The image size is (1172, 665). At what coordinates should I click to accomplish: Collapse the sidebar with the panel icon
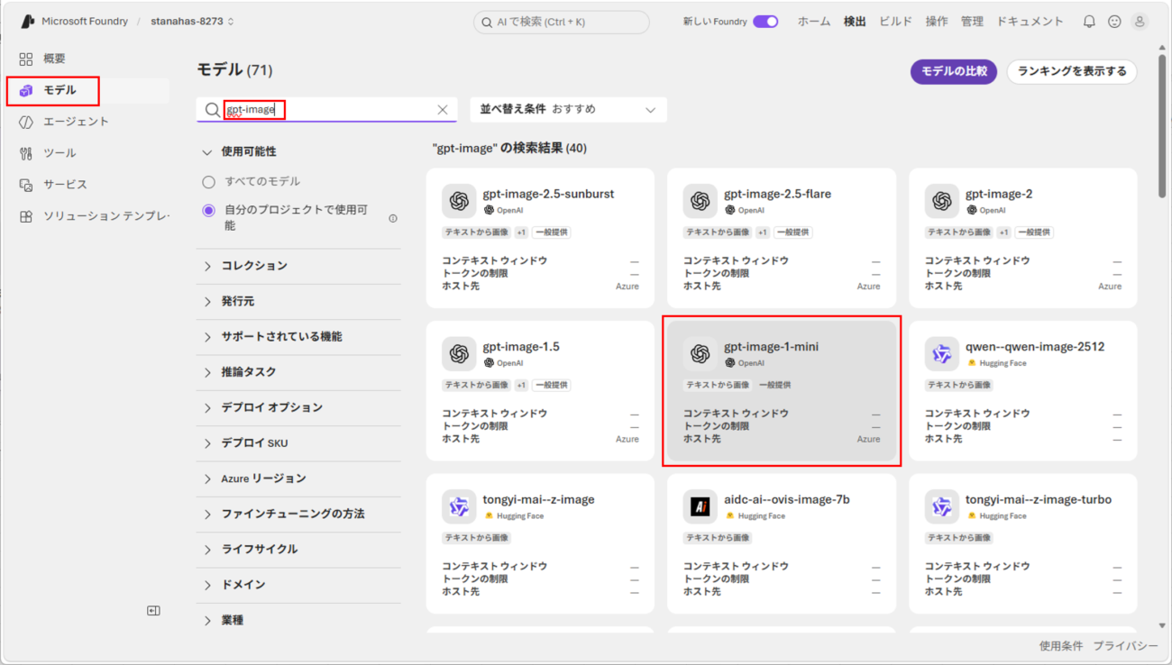153,611
